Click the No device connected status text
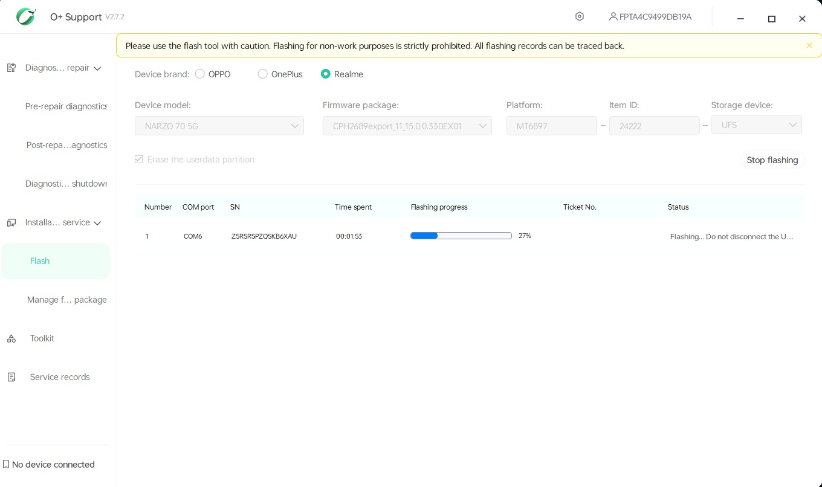The width and height of the screenshot is (822, 487). (53, 465)
